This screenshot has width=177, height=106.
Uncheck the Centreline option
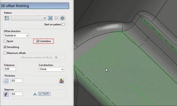(38, 41)
